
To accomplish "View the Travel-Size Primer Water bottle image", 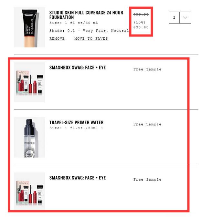I will tap(29, 138).
